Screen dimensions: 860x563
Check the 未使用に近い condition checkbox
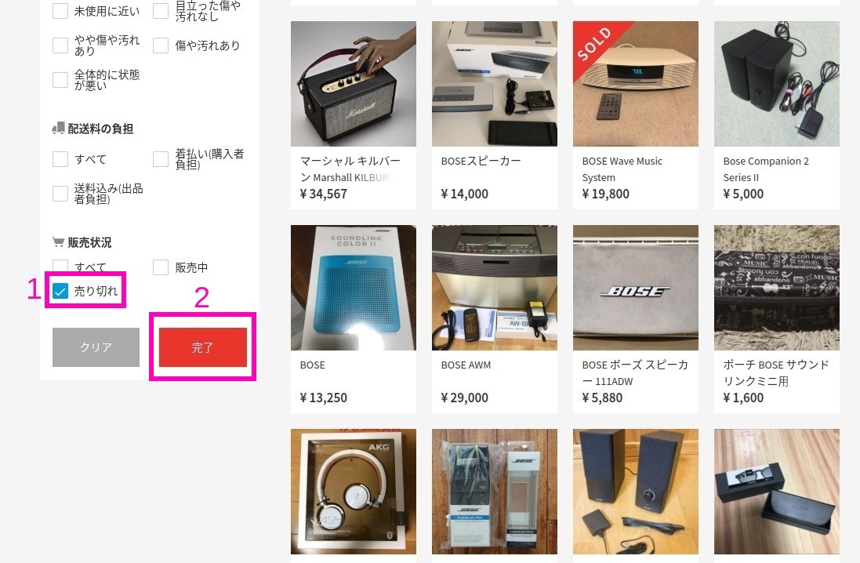[x=60, y=11]
